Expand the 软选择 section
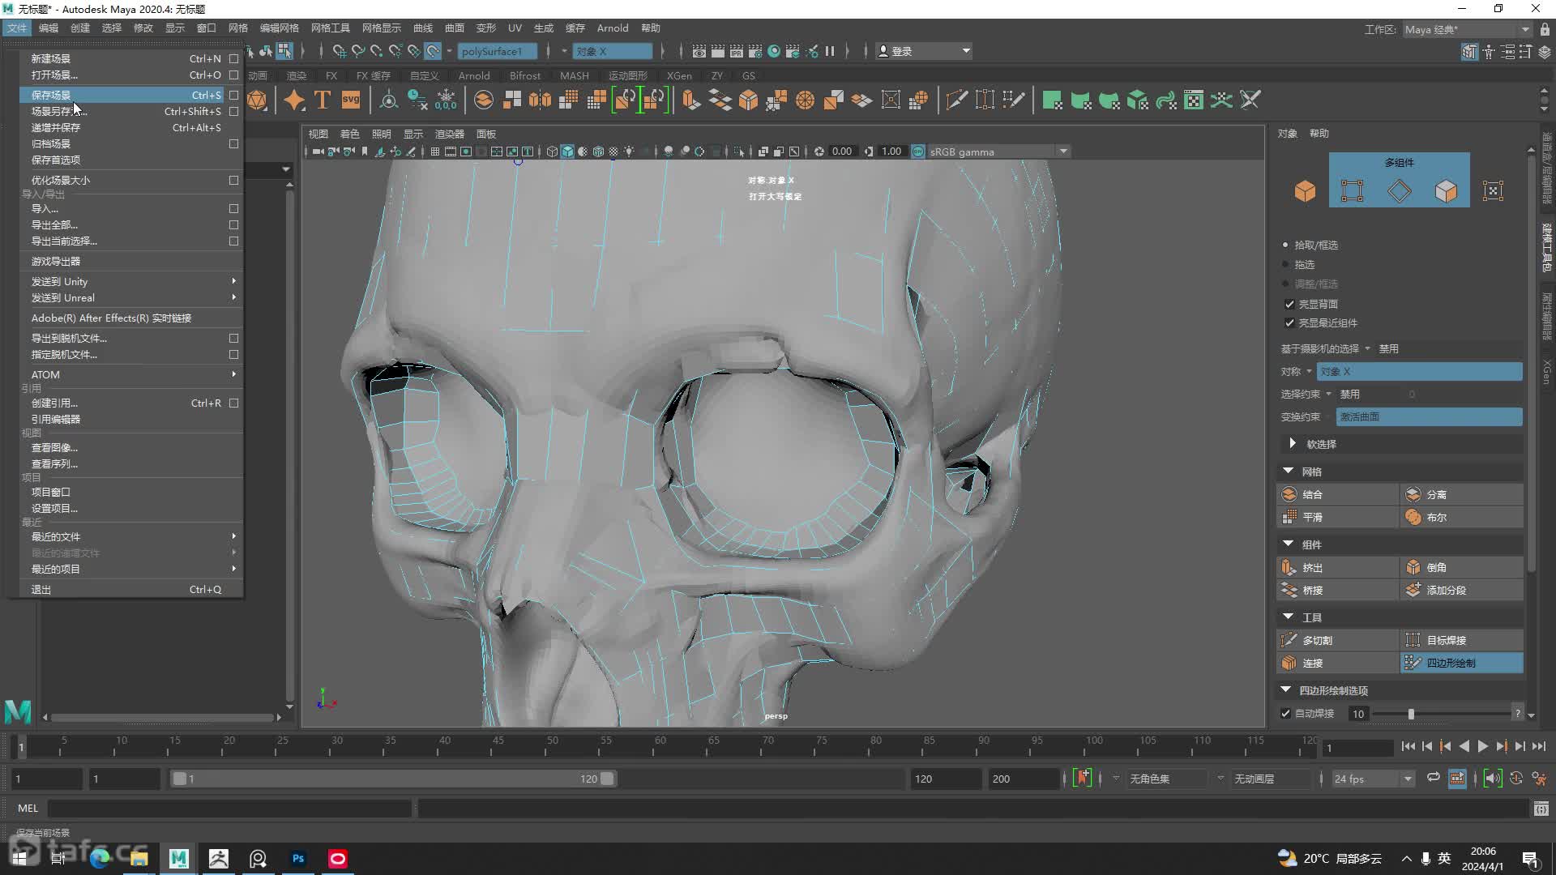 click(1293, 443)
